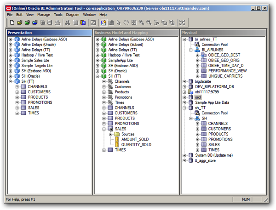Click the Presentation pane title bar
This screenshot has width=276, height=210.
click(x=49, y=33)
